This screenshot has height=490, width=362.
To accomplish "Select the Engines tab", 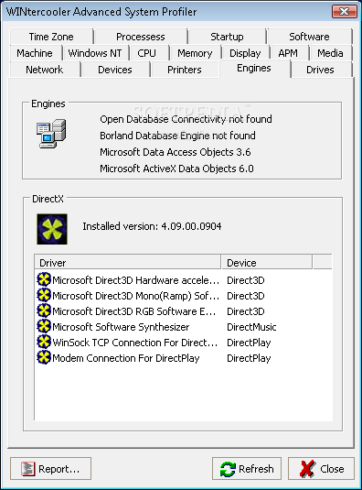I will pos(254,69).
